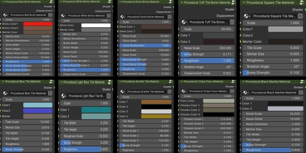Collapse the Procedural Blue Tile Material node

[x=3, y=82]
